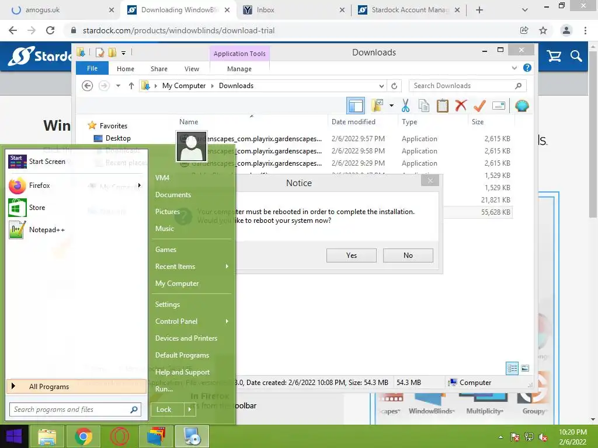This screenshot has height=448, width=598.
Task: Expand All Programs in start menu
Action: tap(77, 387)
